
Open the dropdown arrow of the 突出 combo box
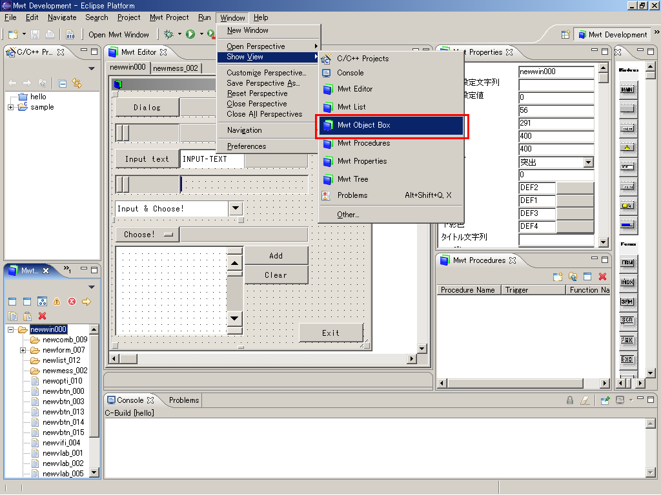(x=589, y=162)
